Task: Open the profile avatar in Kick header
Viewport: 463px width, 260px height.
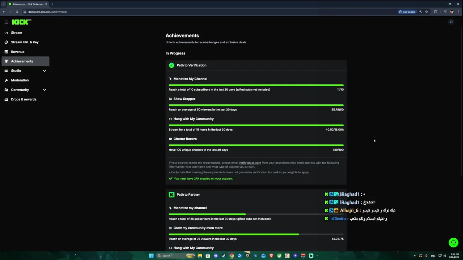Action: pyautogui.click(x=451, y=22)
